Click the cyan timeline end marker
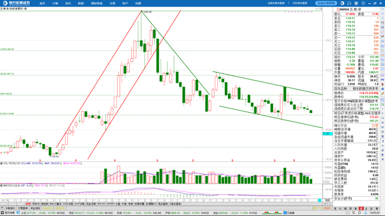Image resolution: width=385 pixels, height=216 pixels. point(319,200)
